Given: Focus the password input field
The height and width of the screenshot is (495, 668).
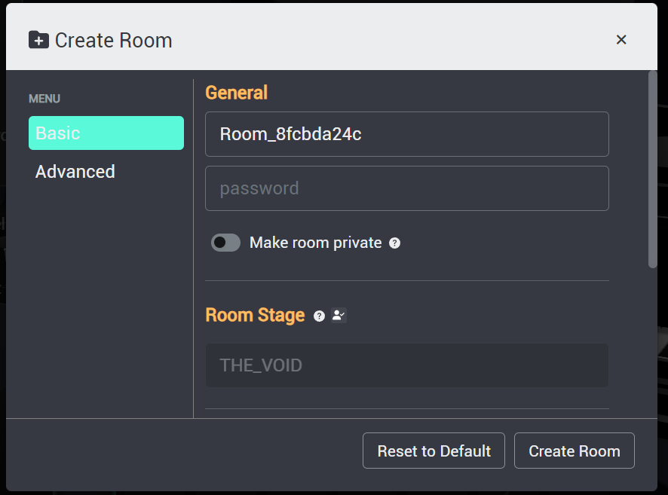Looking at the screenshot, I should coord(407,188).
